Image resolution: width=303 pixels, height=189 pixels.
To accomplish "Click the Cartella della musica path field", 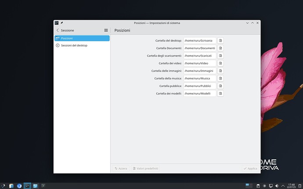I will click(200, 78).
